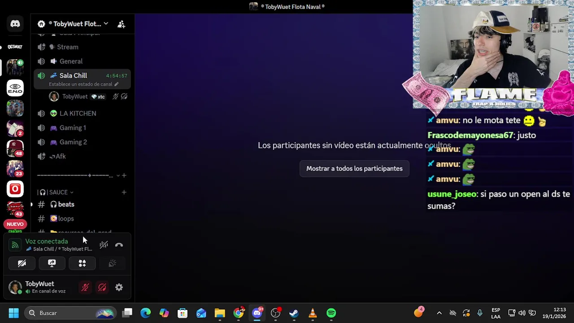Open Spotify from taskbar
Viewport: 574px width, 323px height.
coord(331,313)
